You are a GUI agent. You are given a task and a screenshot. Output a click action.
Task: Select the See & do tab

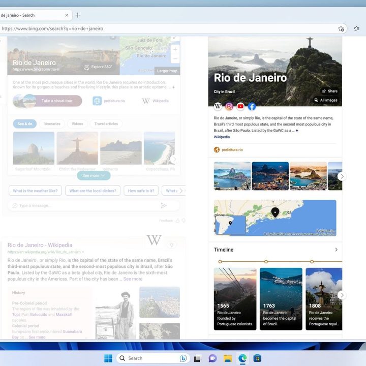[x=25, y=124]
